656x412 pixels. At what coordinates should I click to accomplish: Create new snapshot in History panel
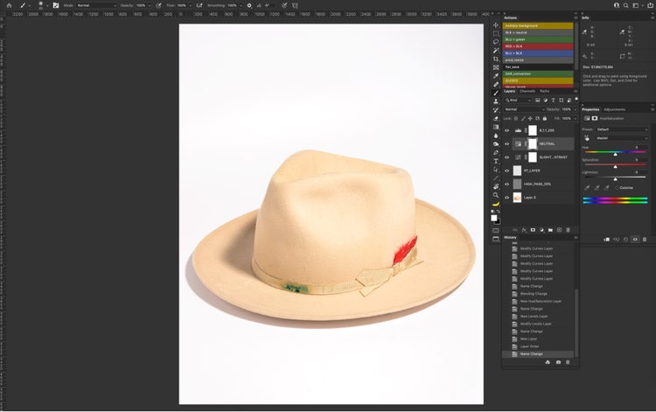(x=559, y=362)
